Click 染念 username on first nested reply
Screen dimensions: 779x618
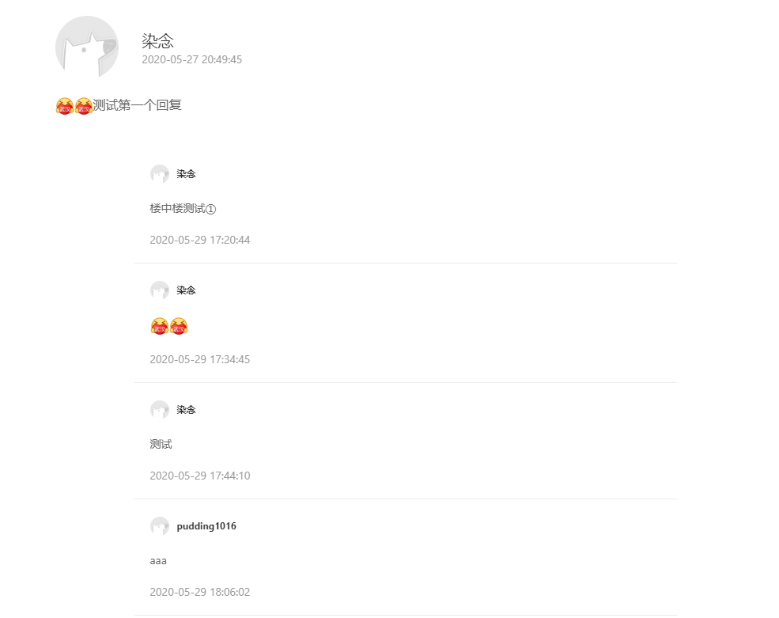pyautogui.click(x=186, y=174)
